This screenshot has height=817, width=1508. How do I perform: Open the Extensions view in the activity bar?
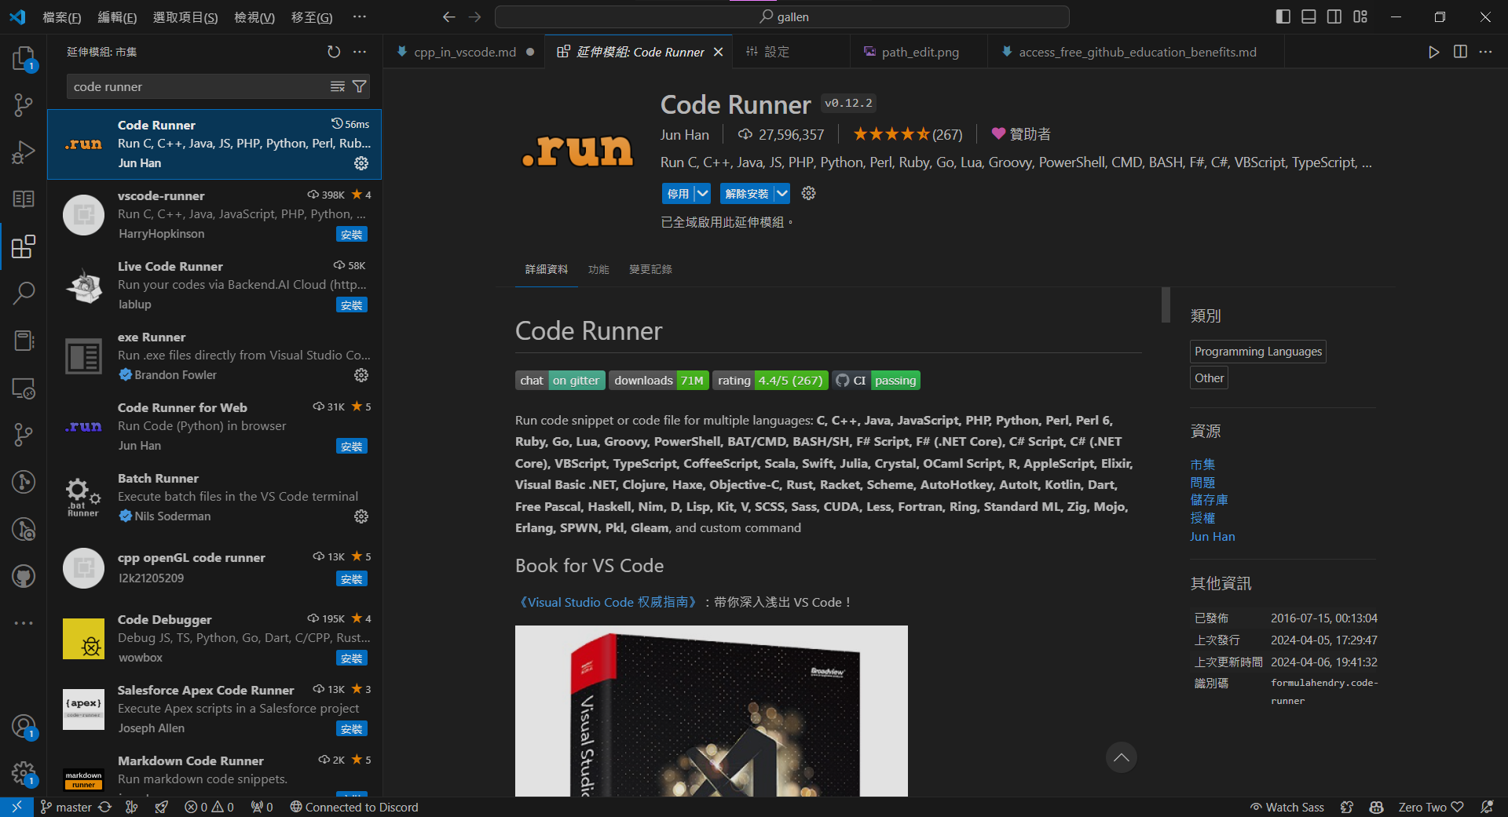point(24,246)
